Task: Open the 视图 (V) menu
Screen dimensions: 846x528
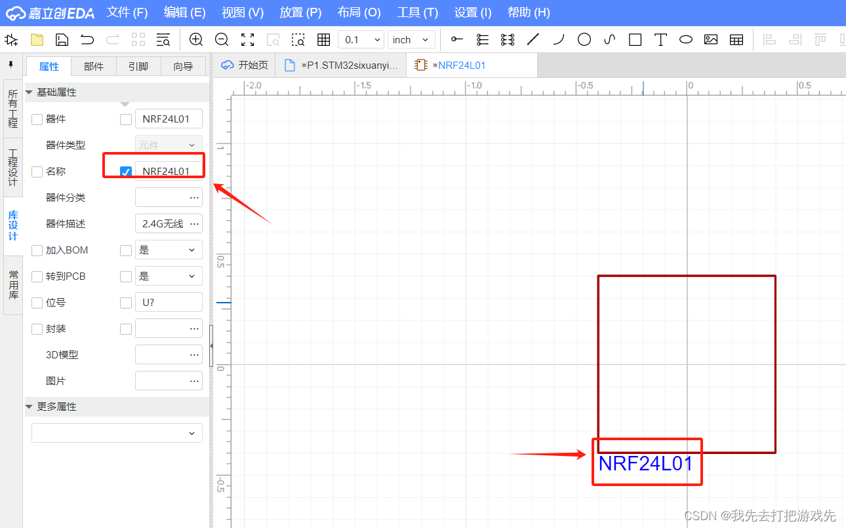Action: point(243,12)
